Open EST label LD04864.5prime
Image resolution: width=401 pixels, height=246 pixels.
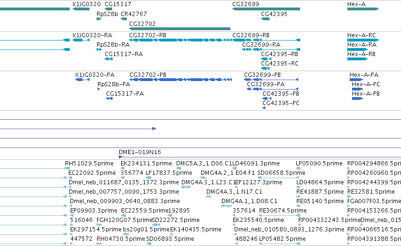click(320, 182)
